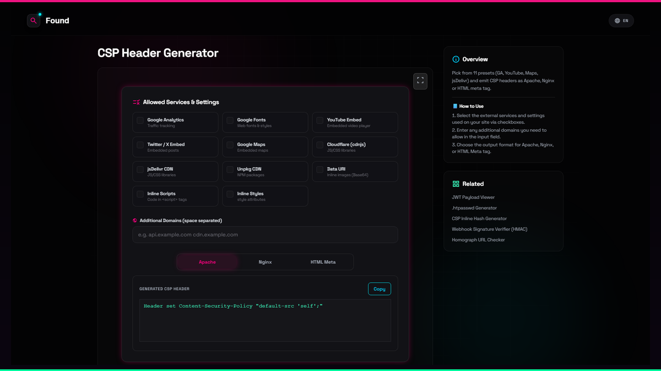Click the CSP Header Generator heading
This screenshot has height=371, width=661.
point(158,53)
